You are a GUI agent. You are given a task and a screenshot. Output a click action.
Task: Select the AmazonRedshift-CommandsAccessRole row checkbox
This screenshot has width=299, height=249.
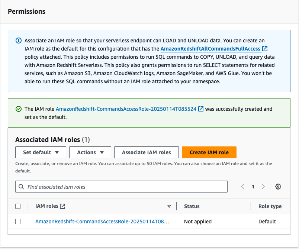18,221
